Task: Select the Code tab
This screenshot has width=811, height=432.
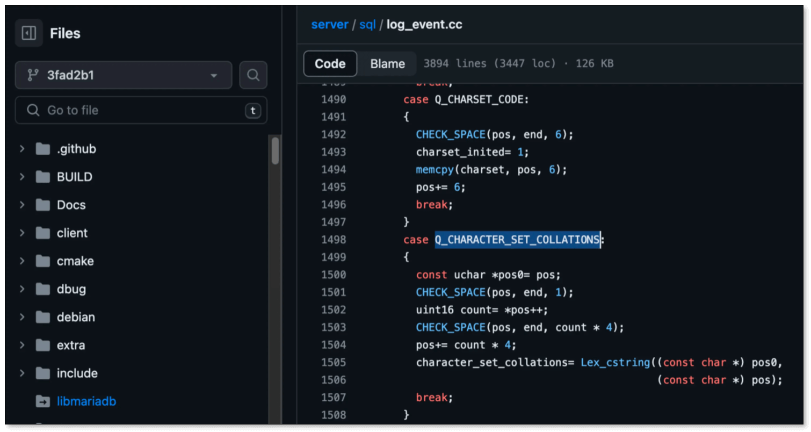Action: point(330,63)
